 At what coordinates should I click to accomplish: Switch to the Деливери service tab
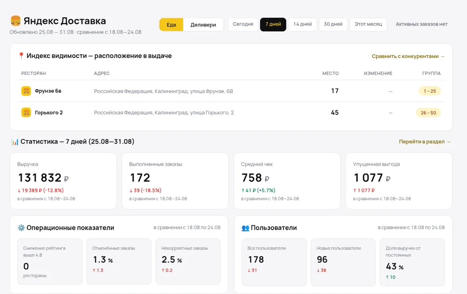click(203, 25)
